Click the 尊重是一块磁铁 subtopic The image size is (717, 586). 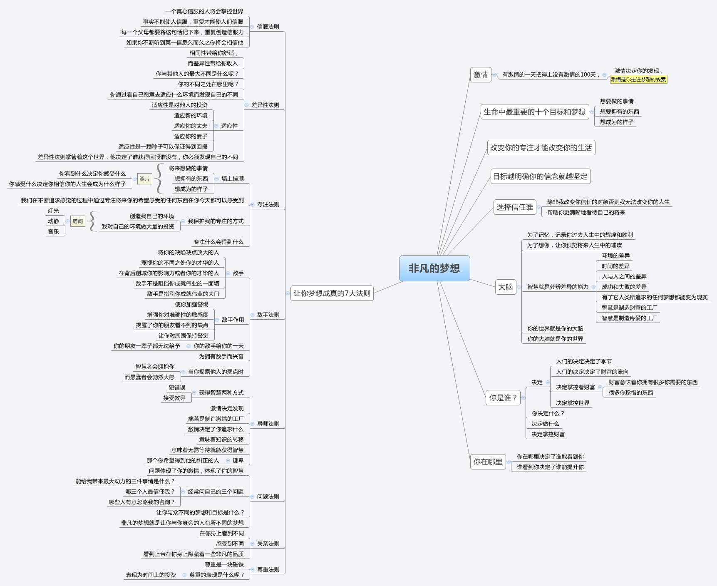click(224, 565)
